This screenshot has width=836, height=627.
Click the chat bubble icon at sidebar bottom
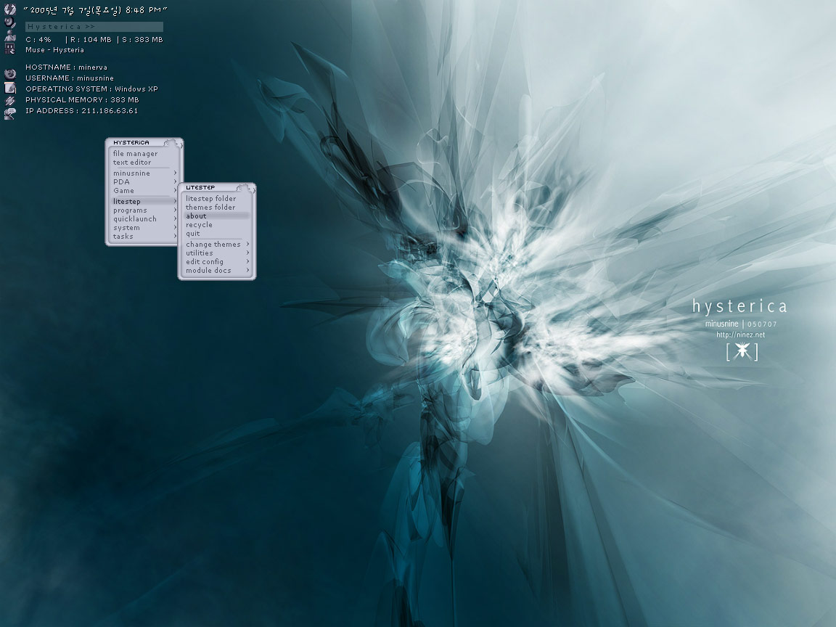9,114
